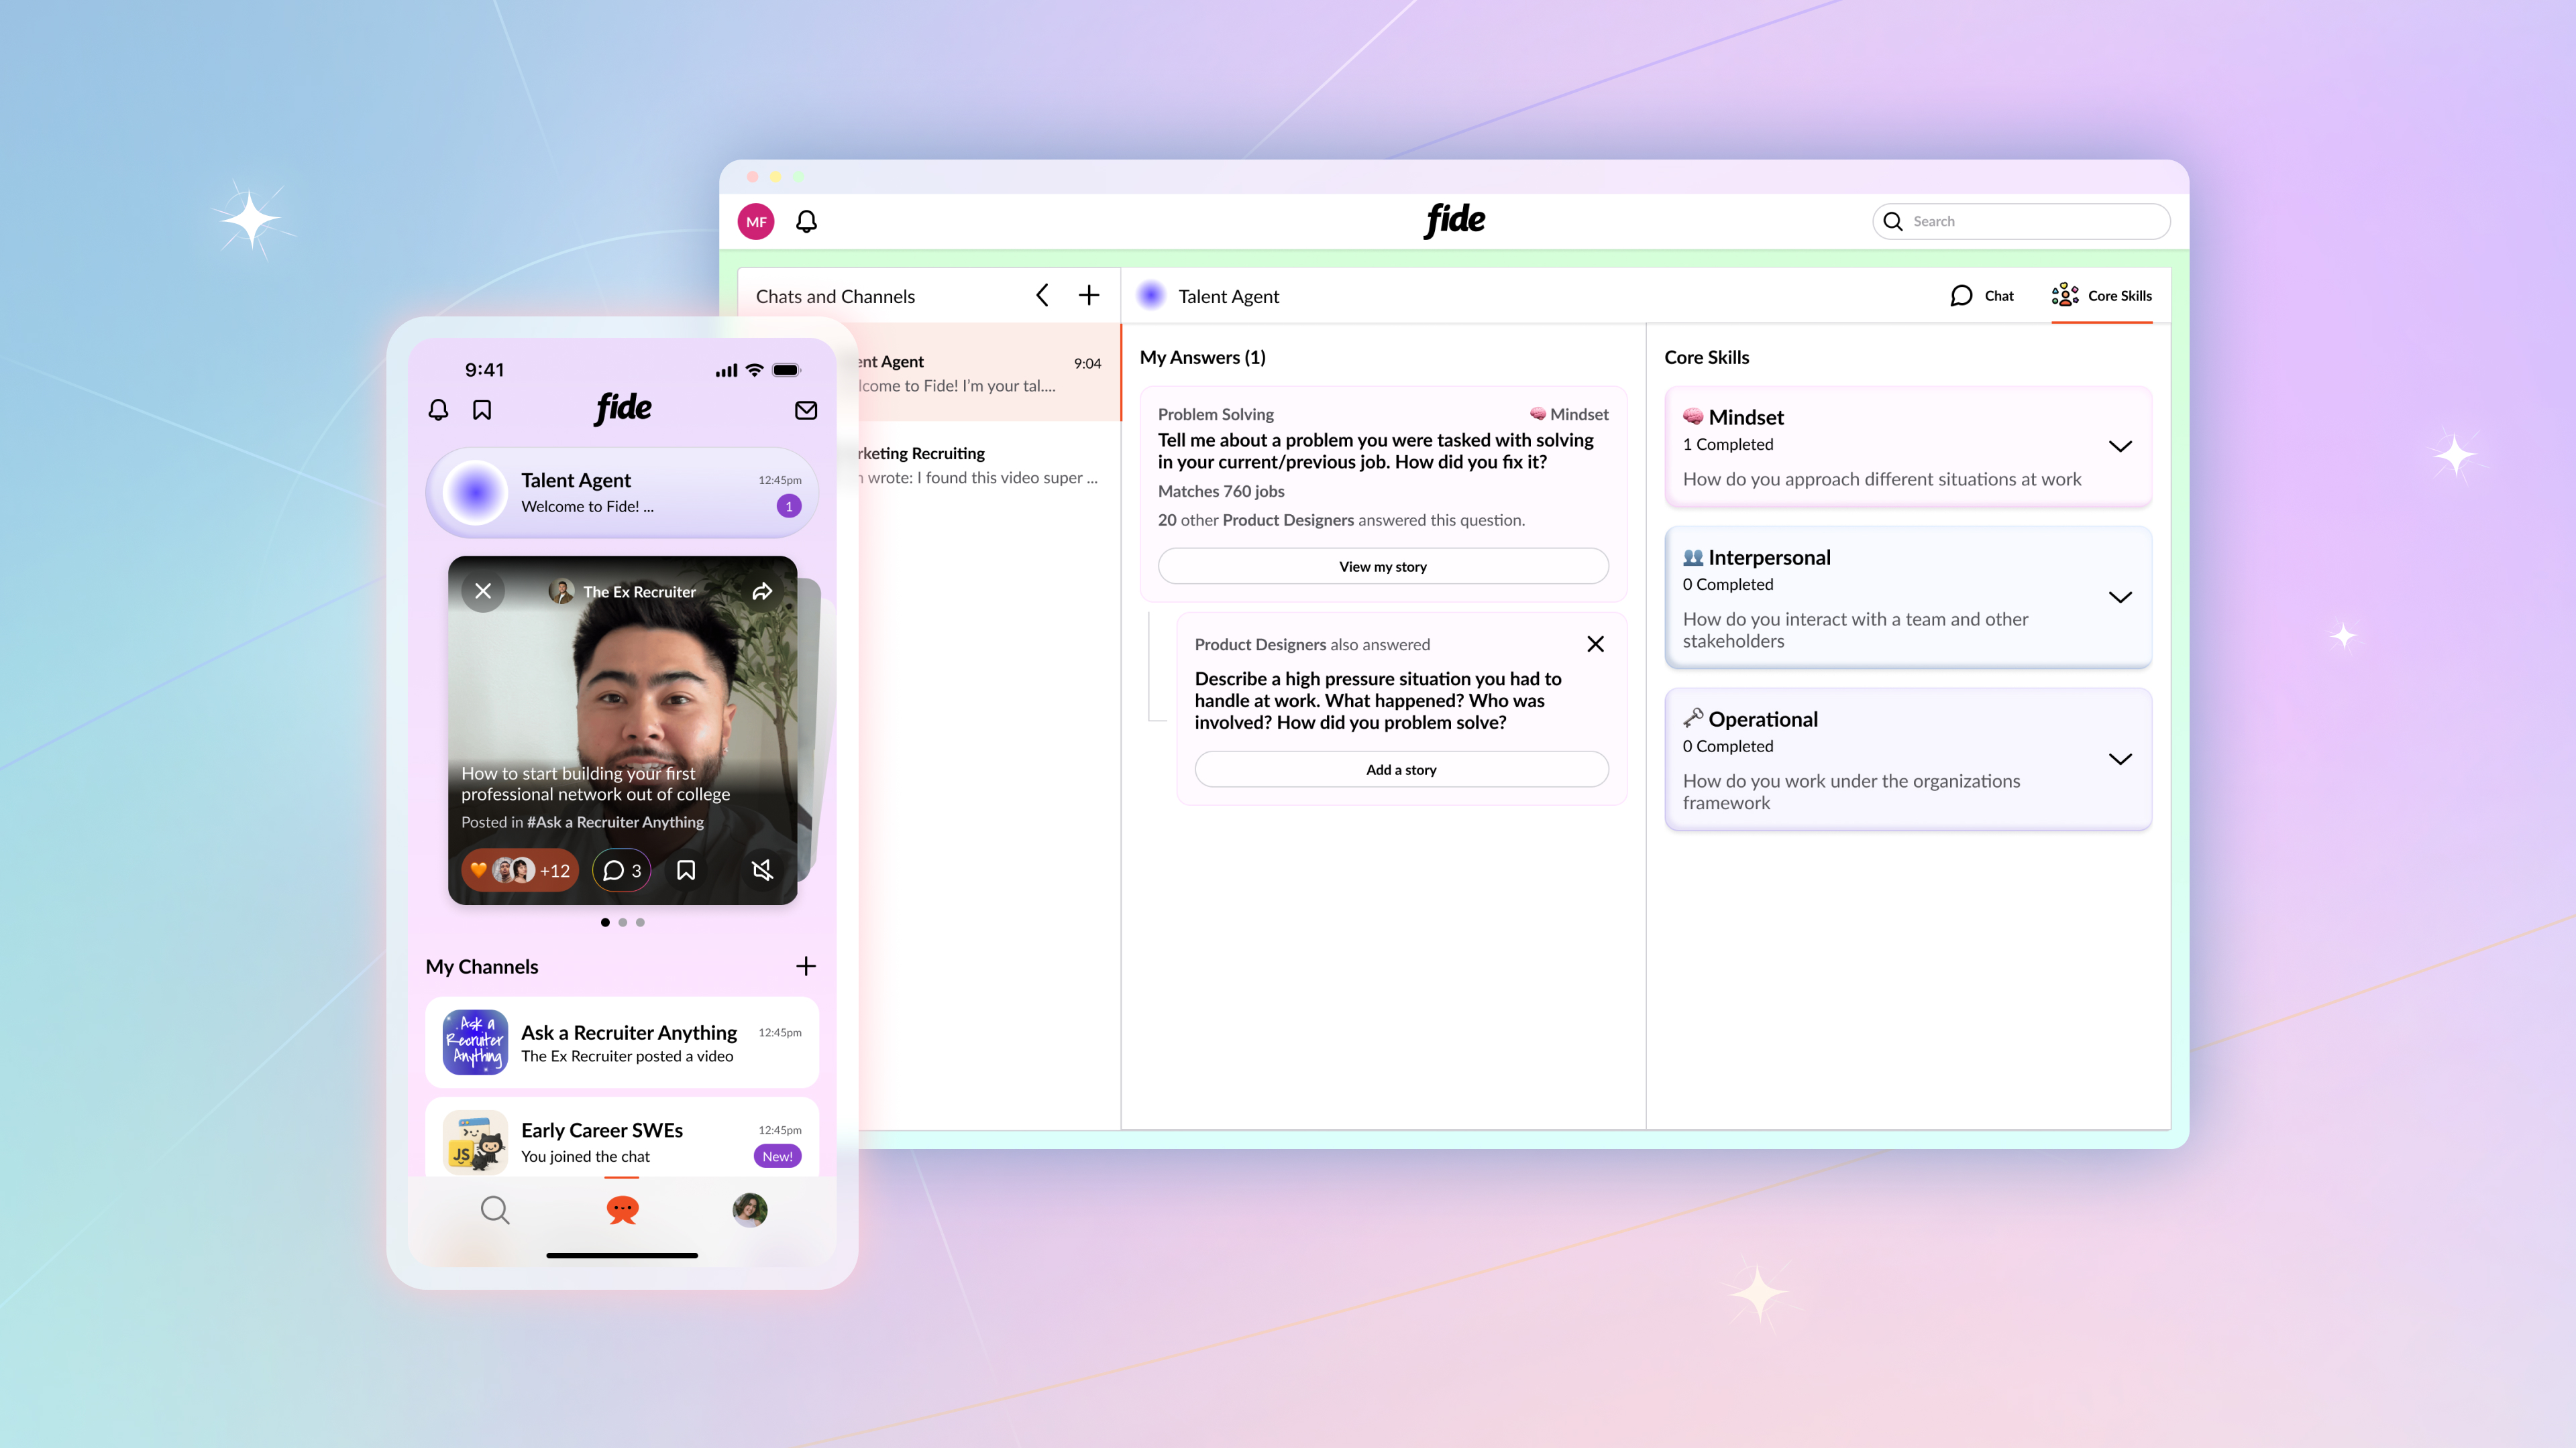Select the second carousel page dot
This screenshot has width=2576, height=1448.
pos(623,922)
